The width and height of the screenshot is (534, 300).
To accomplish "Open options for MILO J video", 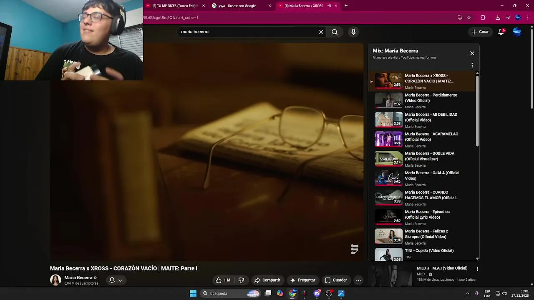I will pos(477,269).
